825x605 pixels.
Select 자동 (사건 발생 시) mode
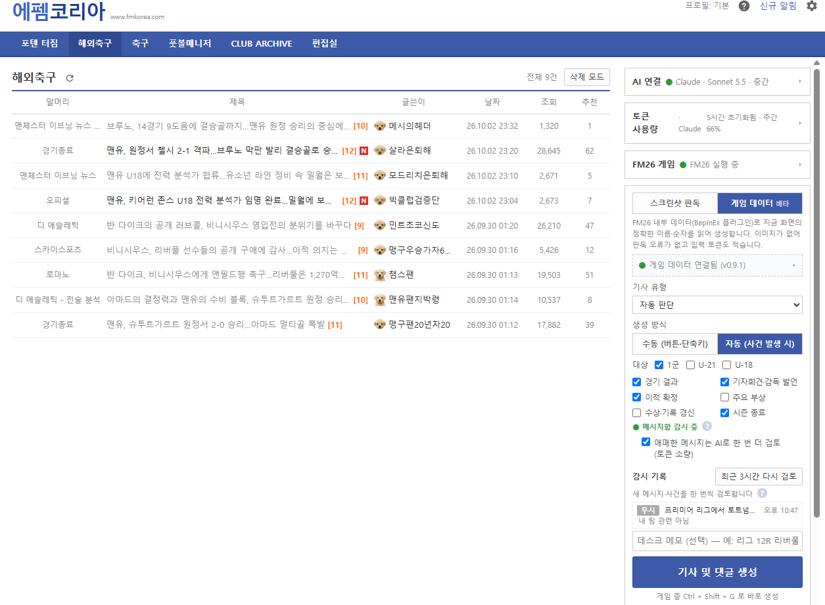pyautogui.click(x=760, y=344)
